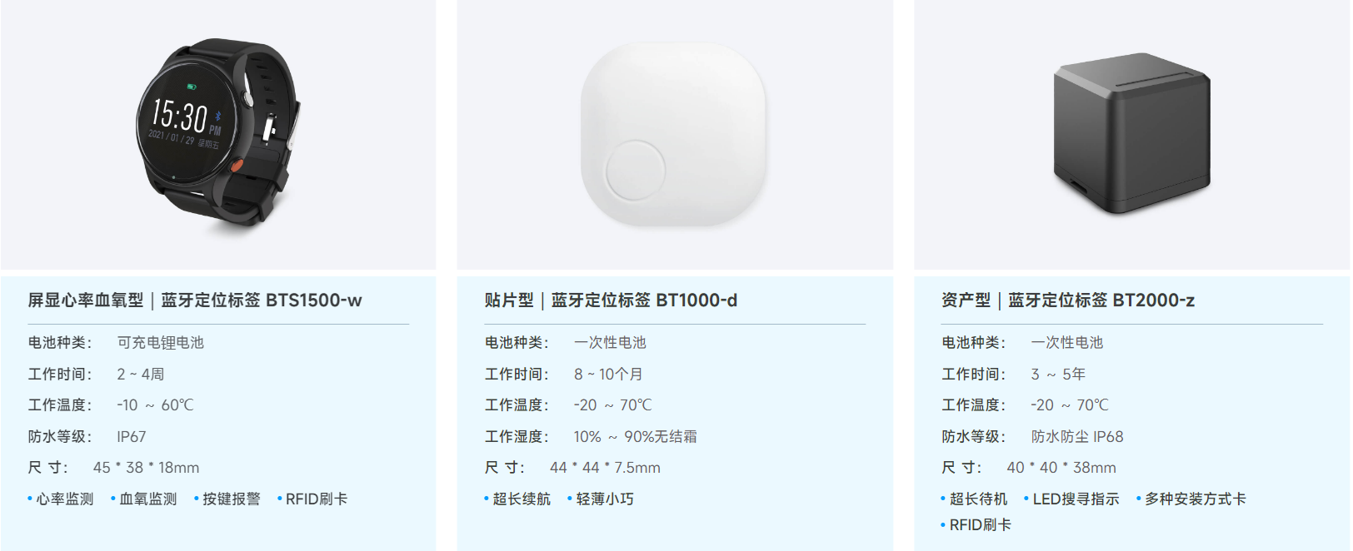Open the black cube BT2000-z image

tap(1131, 135)
